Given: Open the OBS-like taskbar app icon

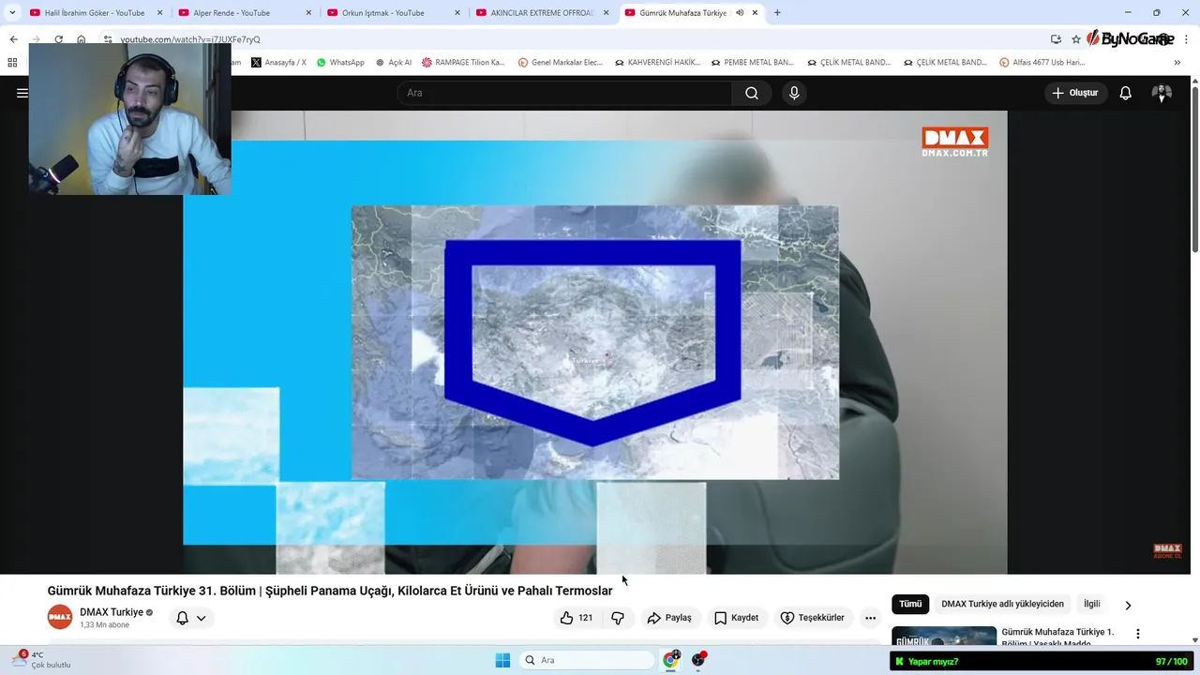Looking at the screenshot, I should (x=698, y=660).
